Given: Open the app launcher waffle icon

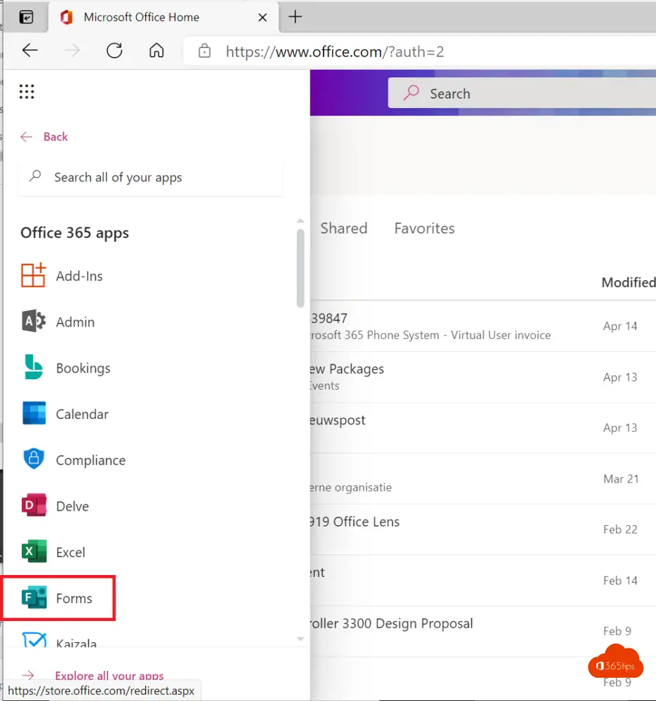Looking at the screenshot, I should point(27,92).
